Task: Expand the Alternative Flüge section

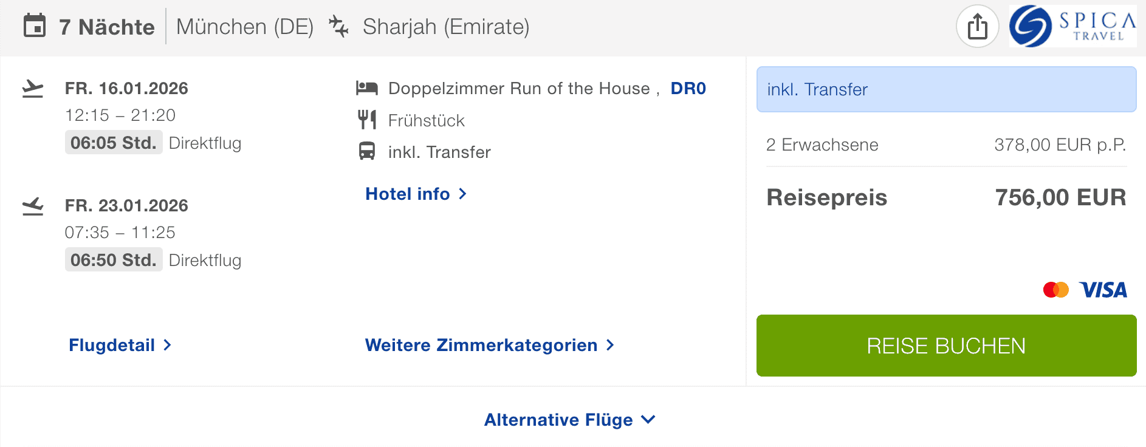Action: tap(569, 420)
